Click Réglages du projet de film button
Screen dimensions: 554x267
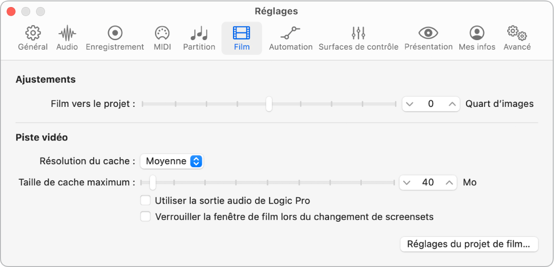pyautogui.click(x=468, y=244)
